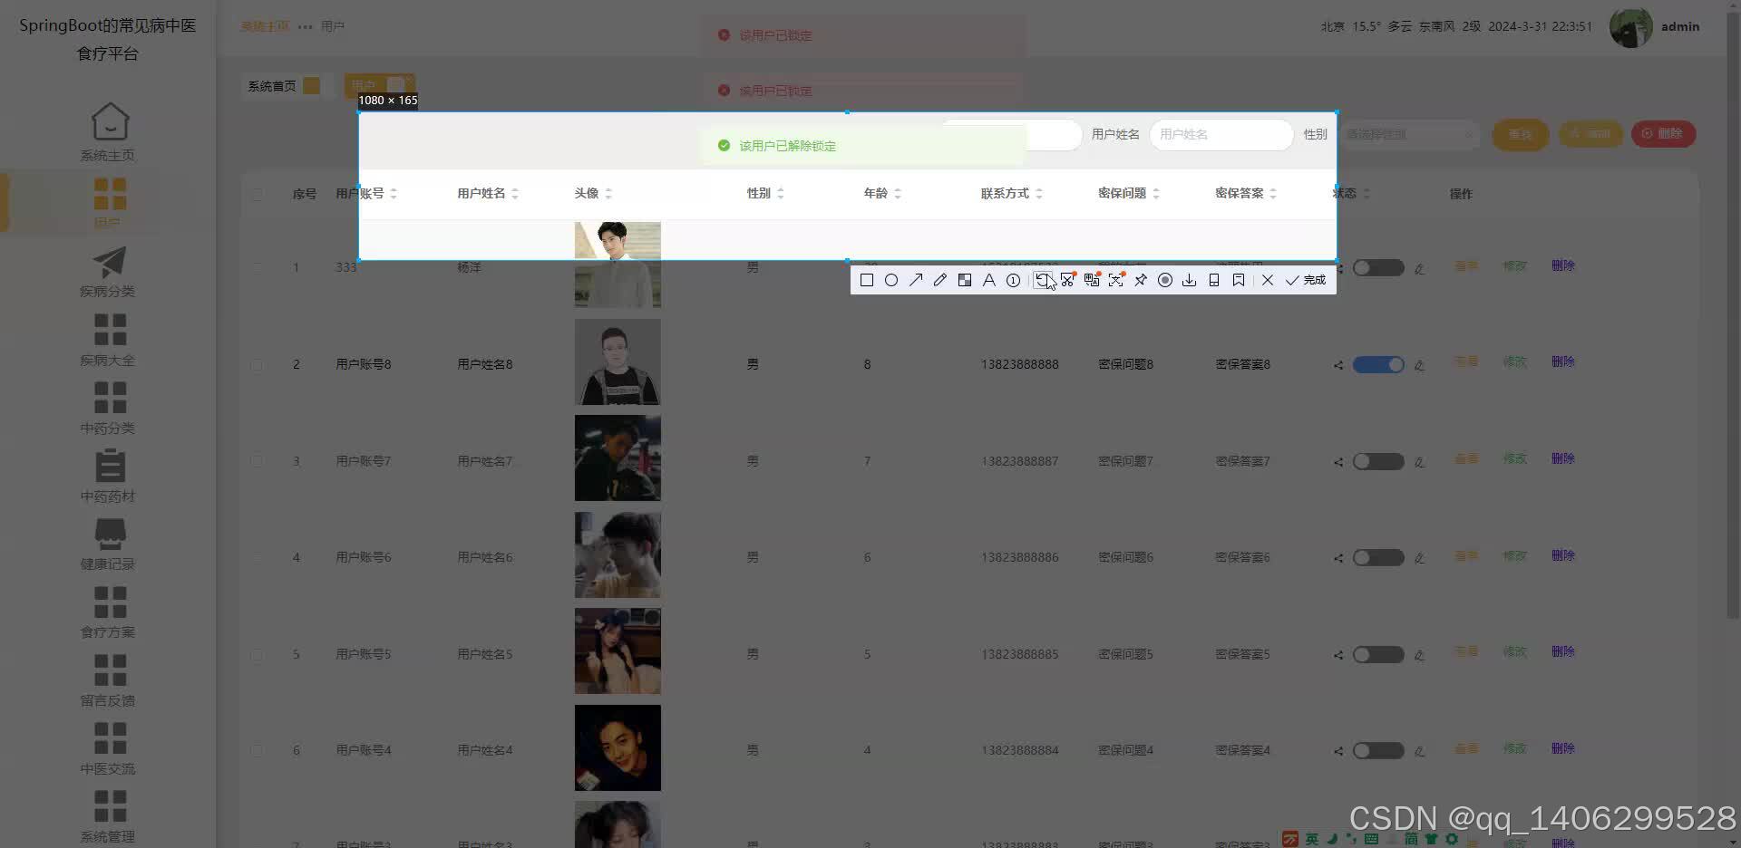Toggle status switch for user 杨洋
This screenshot has height=848, width=1741.
click(1378, 268)
